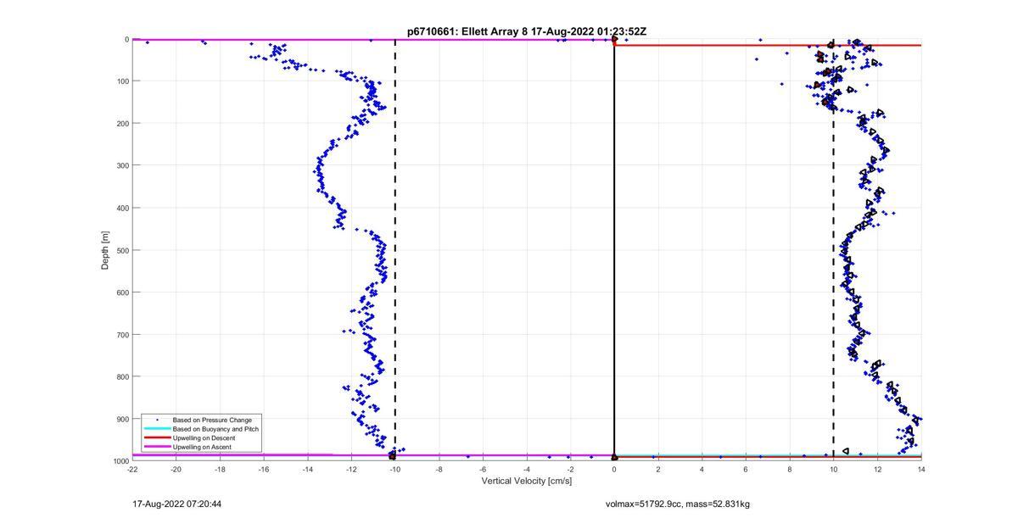The height and width of the screenshot is (518, 1018).
Task: Click depth axis tick label '900'
Action: pyautogui.click(x=122, y=419)
